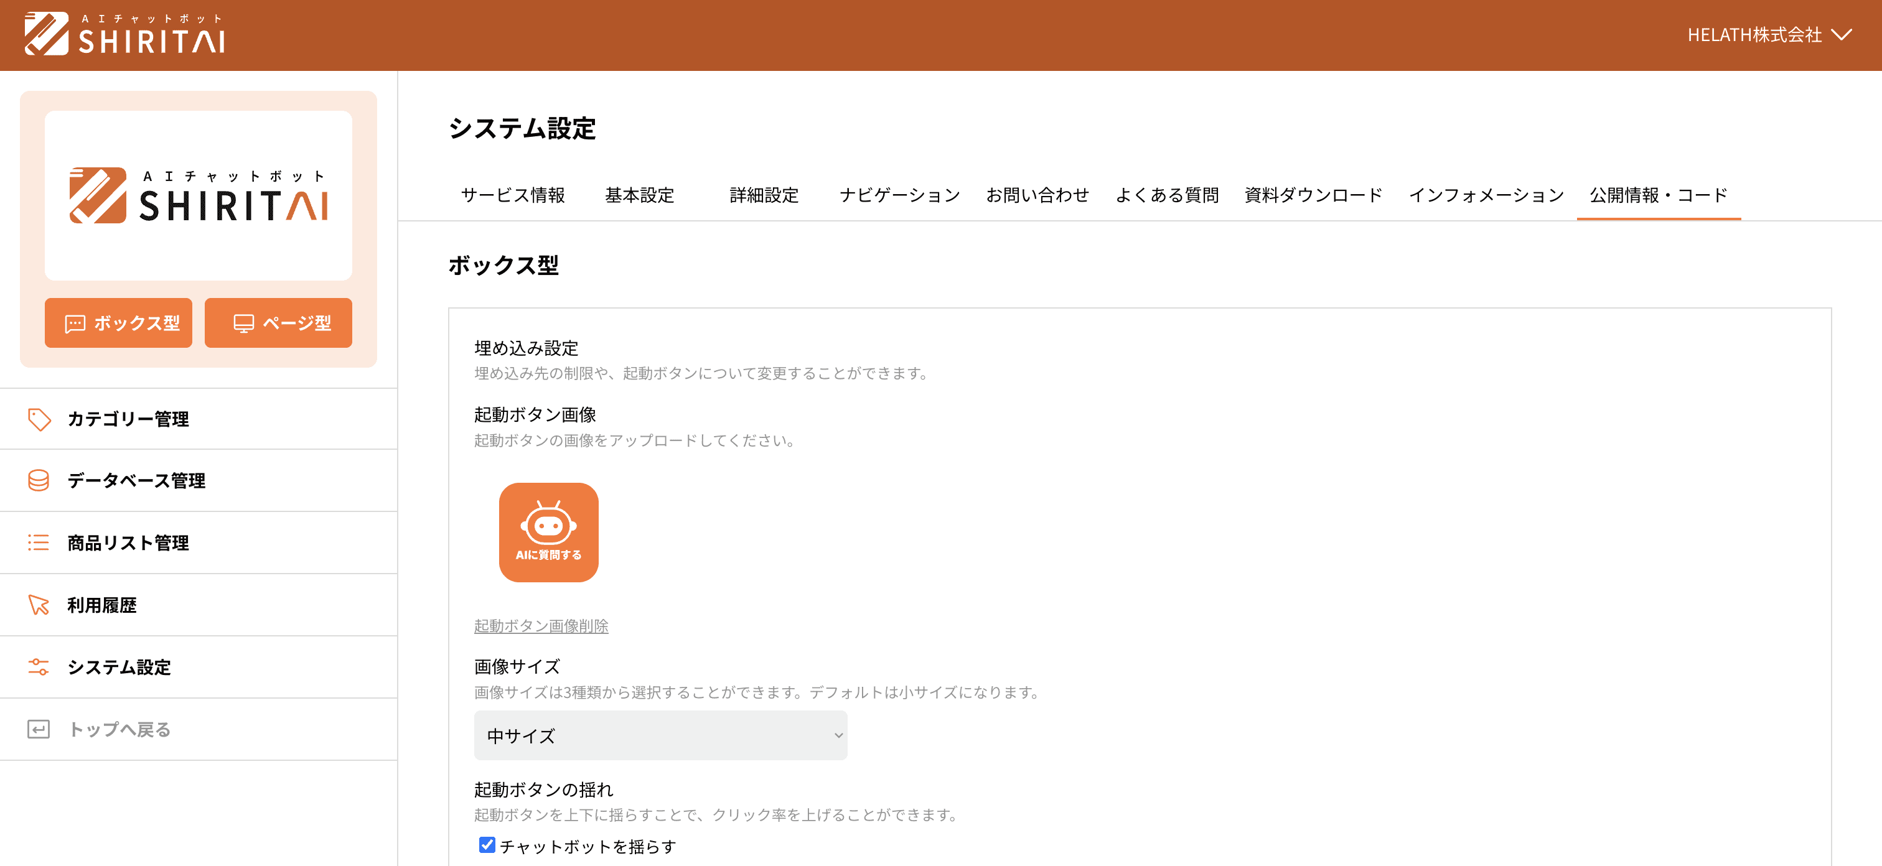The image size is (1882, 866).
Task: Click the usage history cursor icon
Action: click(x=39, y=605)
